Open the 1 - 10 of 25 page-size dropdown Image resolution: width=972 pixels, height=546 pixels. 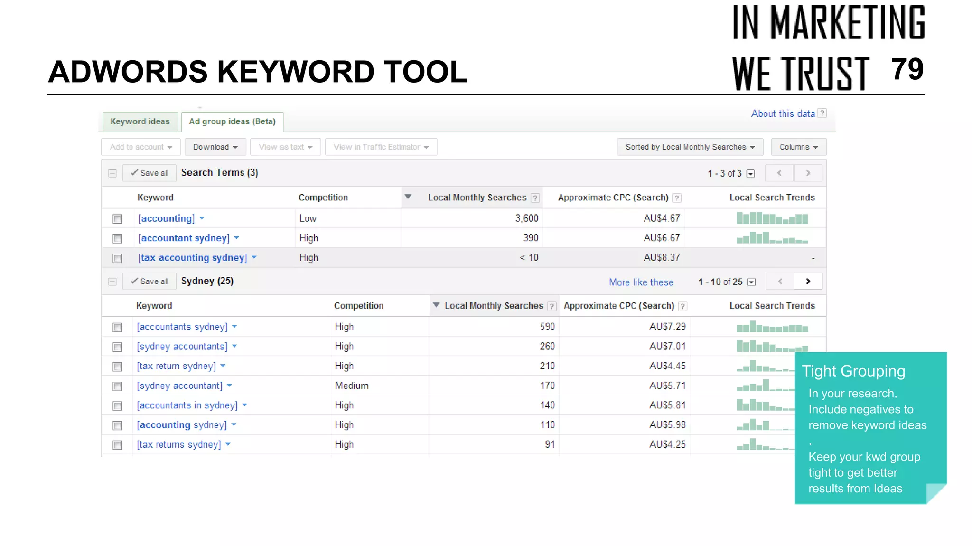(x=751, y=282)
